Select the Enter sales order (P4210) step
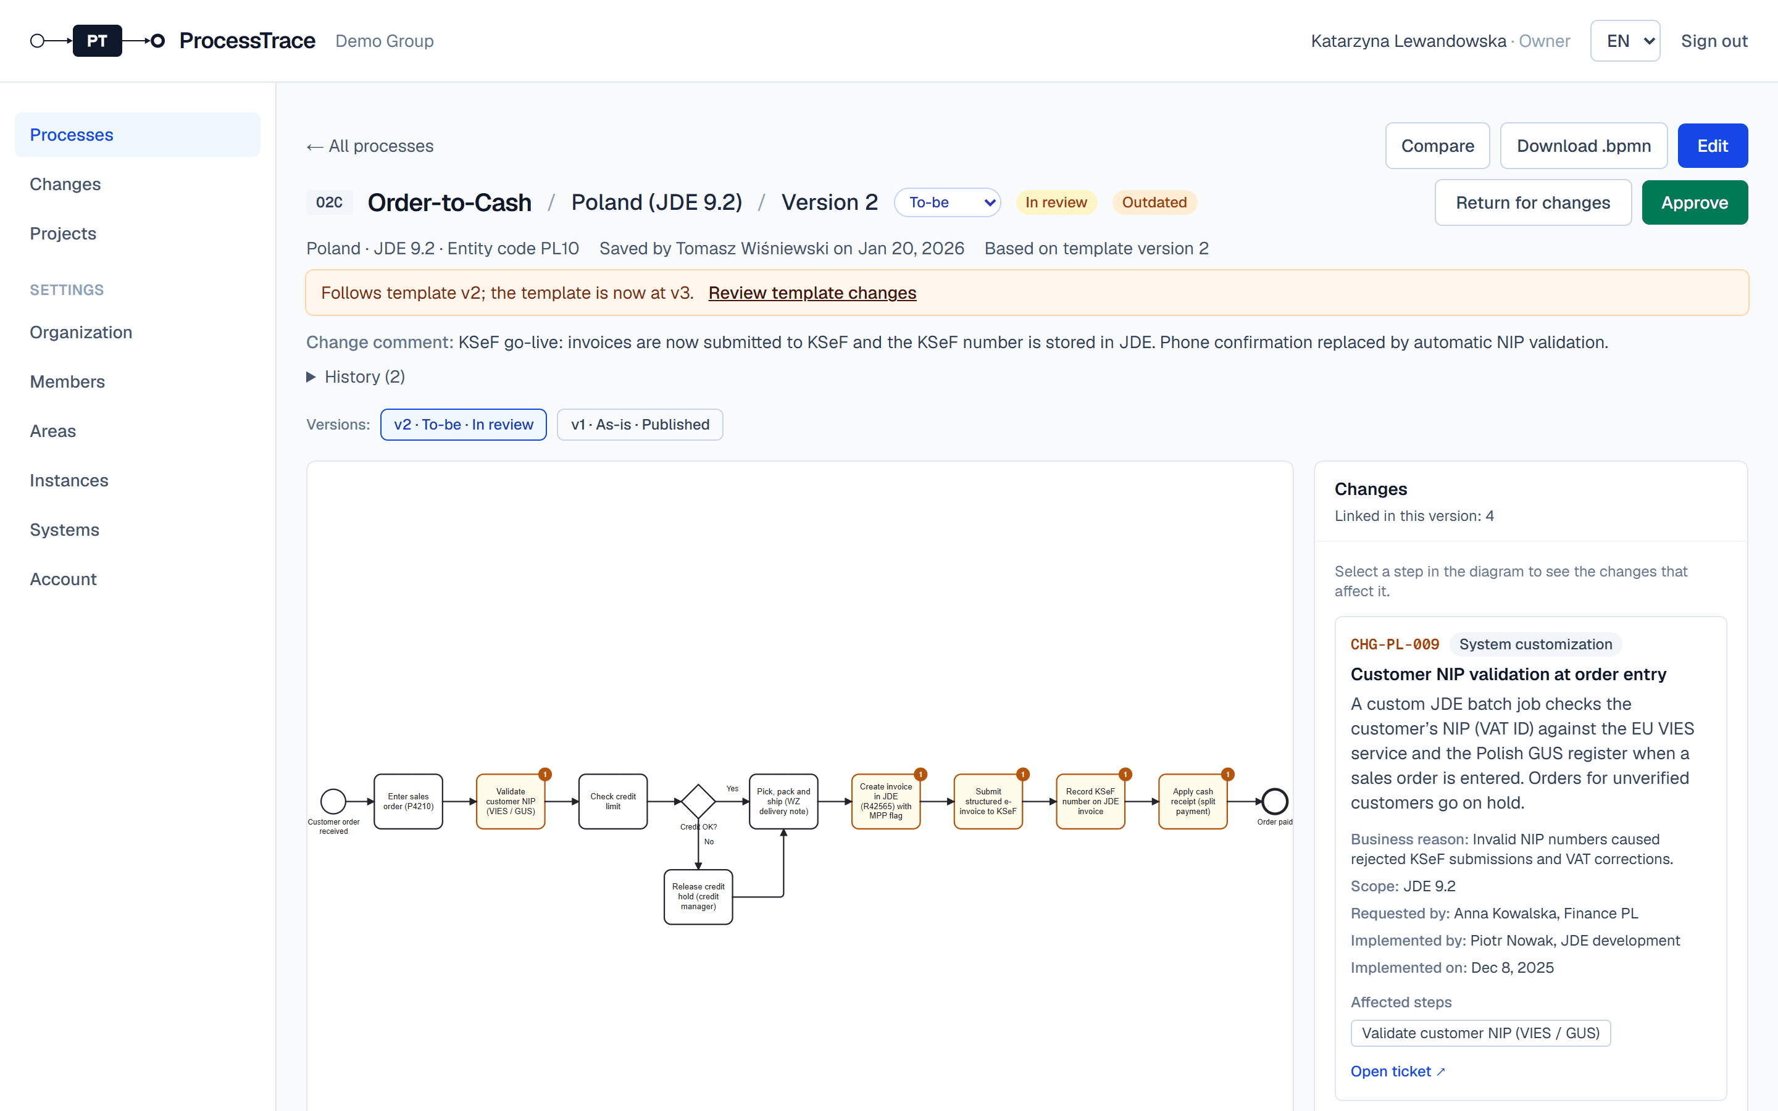This screenshot has width=1778, height=1111. 409,801
